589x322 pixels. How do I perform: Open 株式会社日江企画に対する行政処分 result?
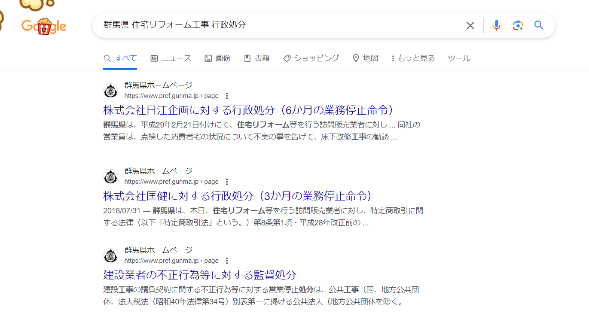(x=248, y=110)
